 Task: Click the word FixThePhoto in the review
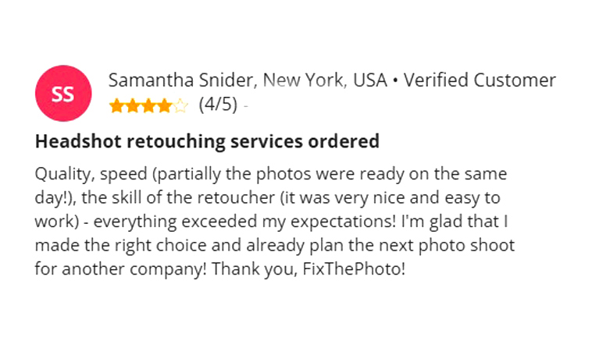[x=351, y=269]
